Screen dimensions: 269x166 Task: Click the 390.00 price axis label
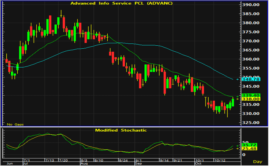pos(250,5)
